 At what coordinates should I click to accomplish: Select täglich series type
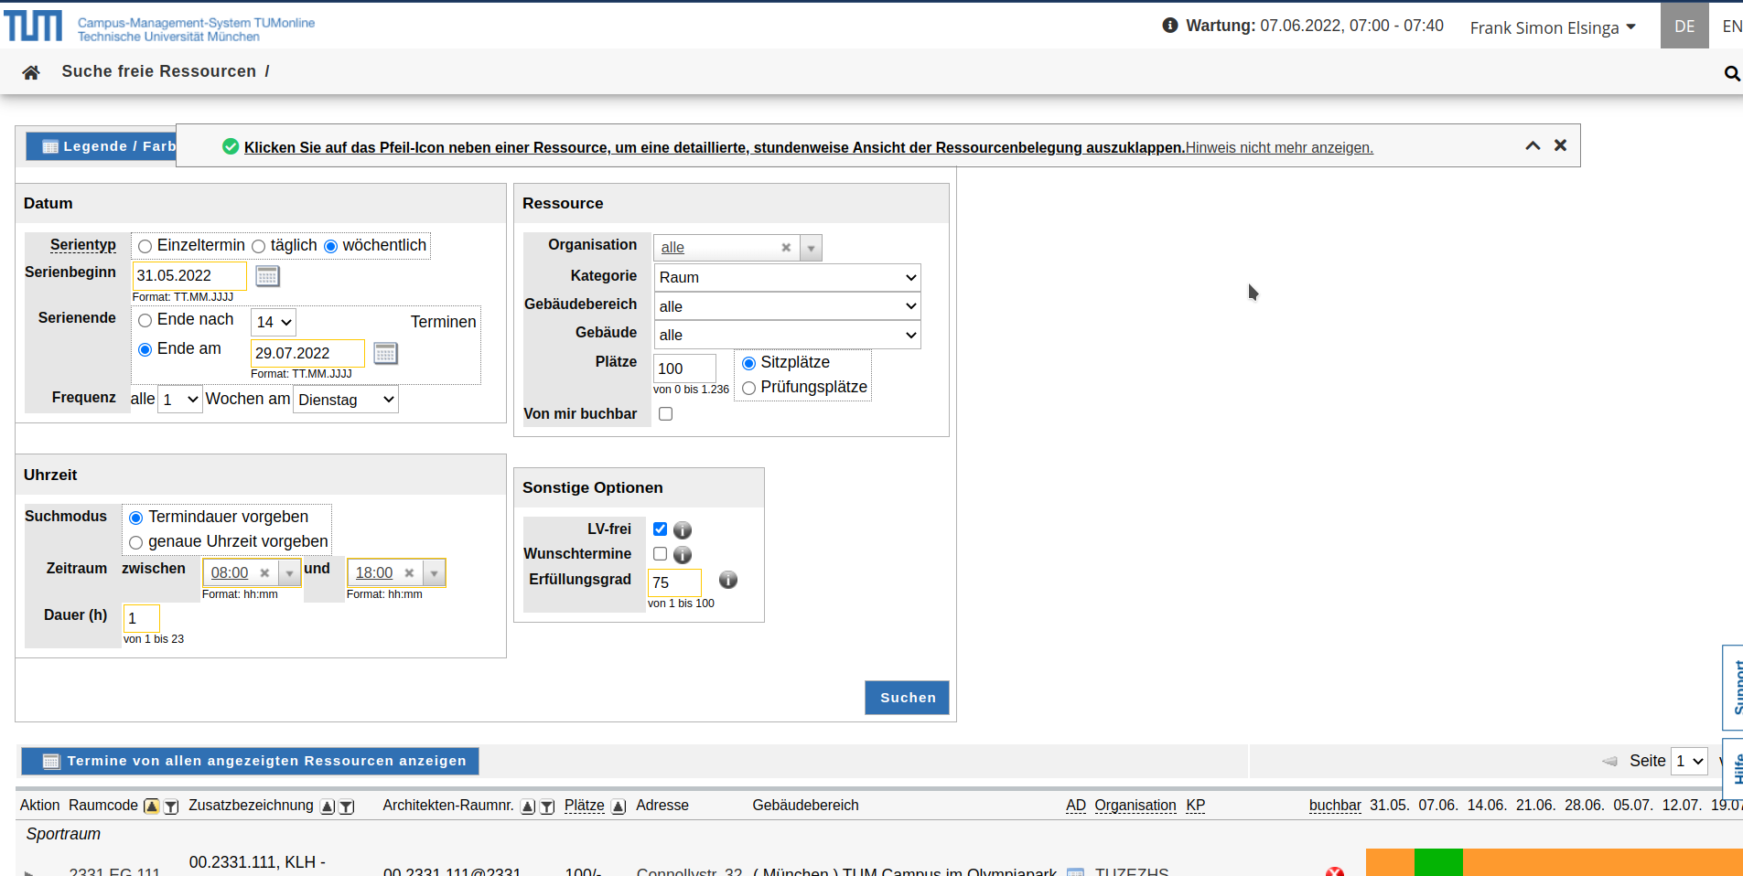pos(258,247)
